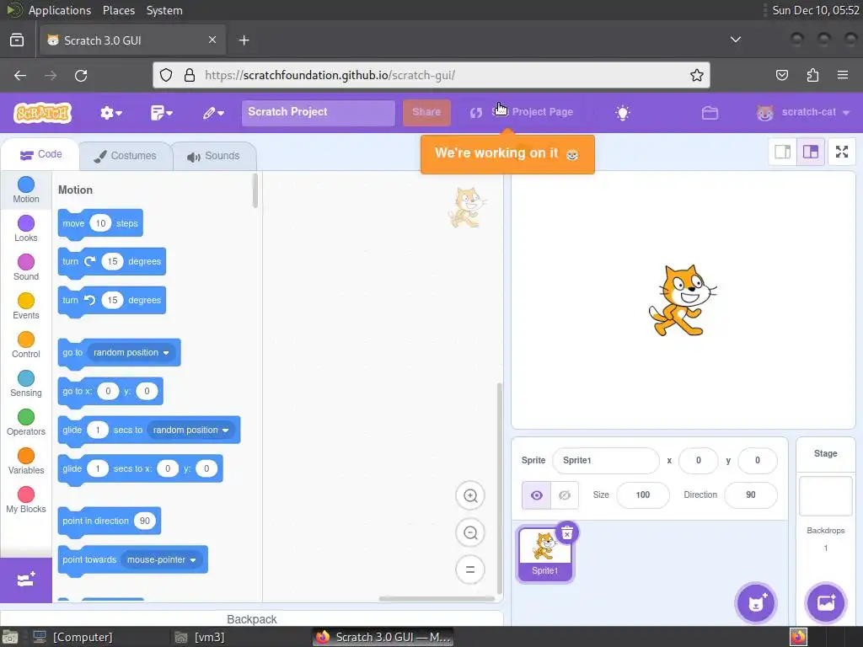Bookmark this page with star icon
Image resolution: width=863 pixels, height=647 pixels.
click(696, 75)
